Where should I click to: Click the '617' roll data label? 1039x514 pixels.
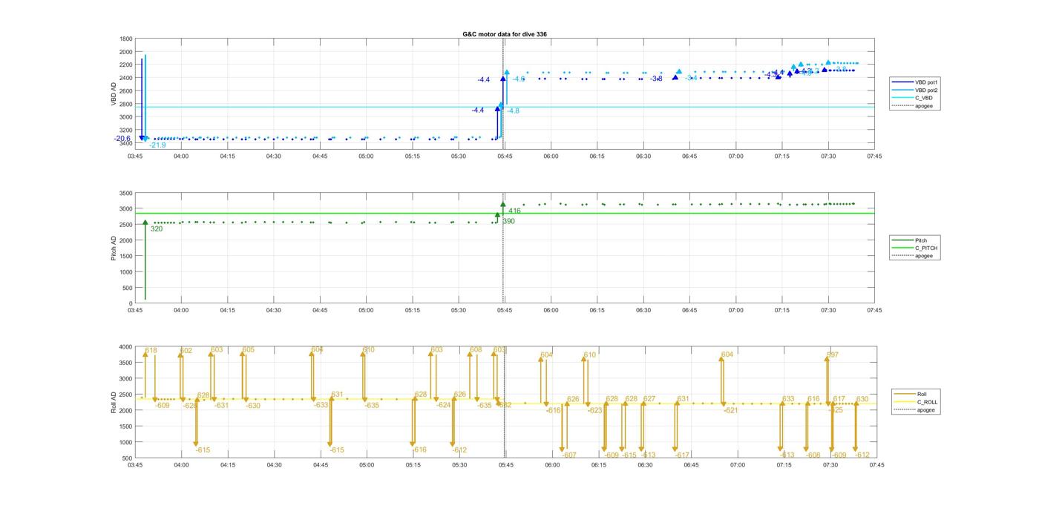839,400
